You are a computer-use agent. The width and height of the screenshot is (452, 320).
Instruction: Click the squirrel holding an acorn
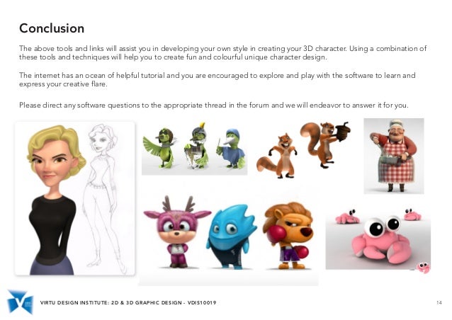(x=325, y=144)
